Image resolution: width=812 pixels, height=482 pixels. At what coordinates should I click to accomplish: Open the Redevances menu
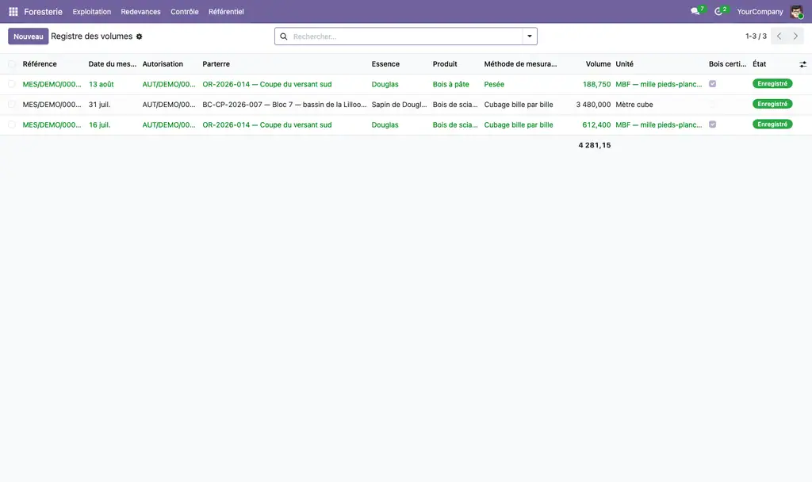pos(141,11)
